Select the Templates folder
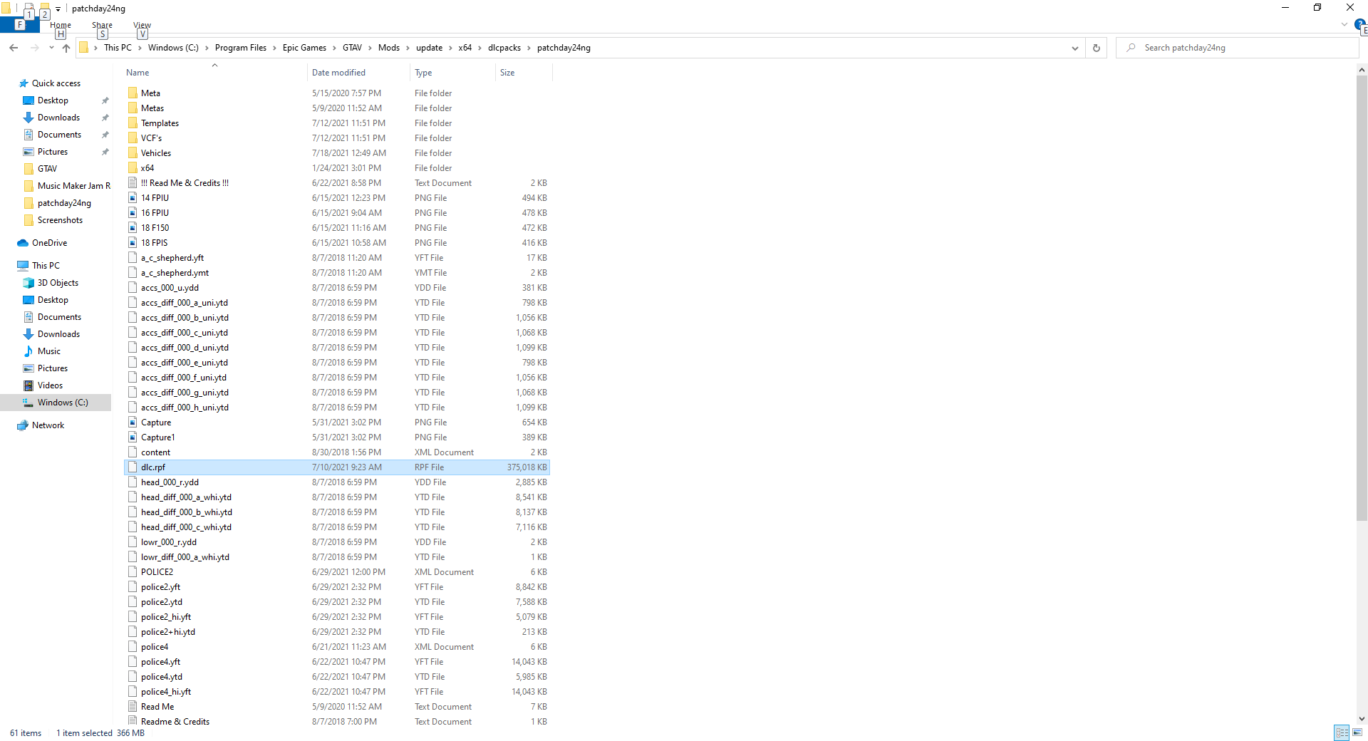Image resolution: width=1368 pixels, height=741 pixels. pyautogui.click(x=336, y=123)
